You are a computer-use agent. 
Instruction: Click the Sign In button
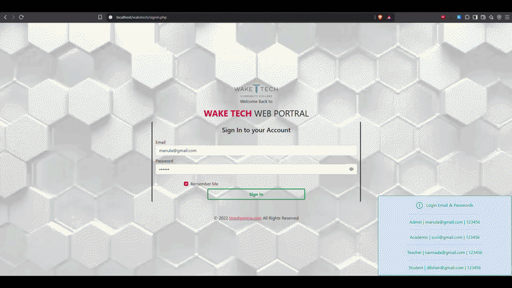pos(257,195)
